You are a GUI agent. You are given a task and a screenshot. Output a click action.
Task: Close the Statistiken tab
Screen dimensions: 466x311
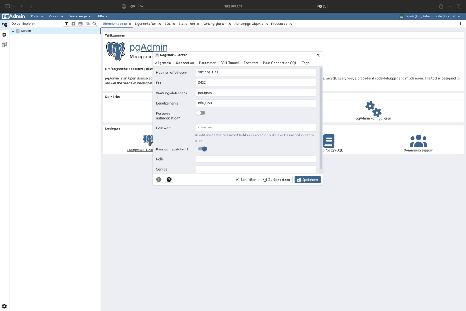click(198, 24)
